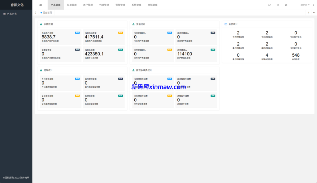Image resolution: width=317 pixels, height=183 pixels.
Task: Click the warning icon next to 提现手续费统计
Action: pyautogui.click(x=133, y=70)
